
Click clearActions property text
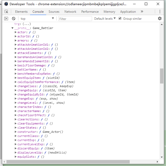(28, 119)
